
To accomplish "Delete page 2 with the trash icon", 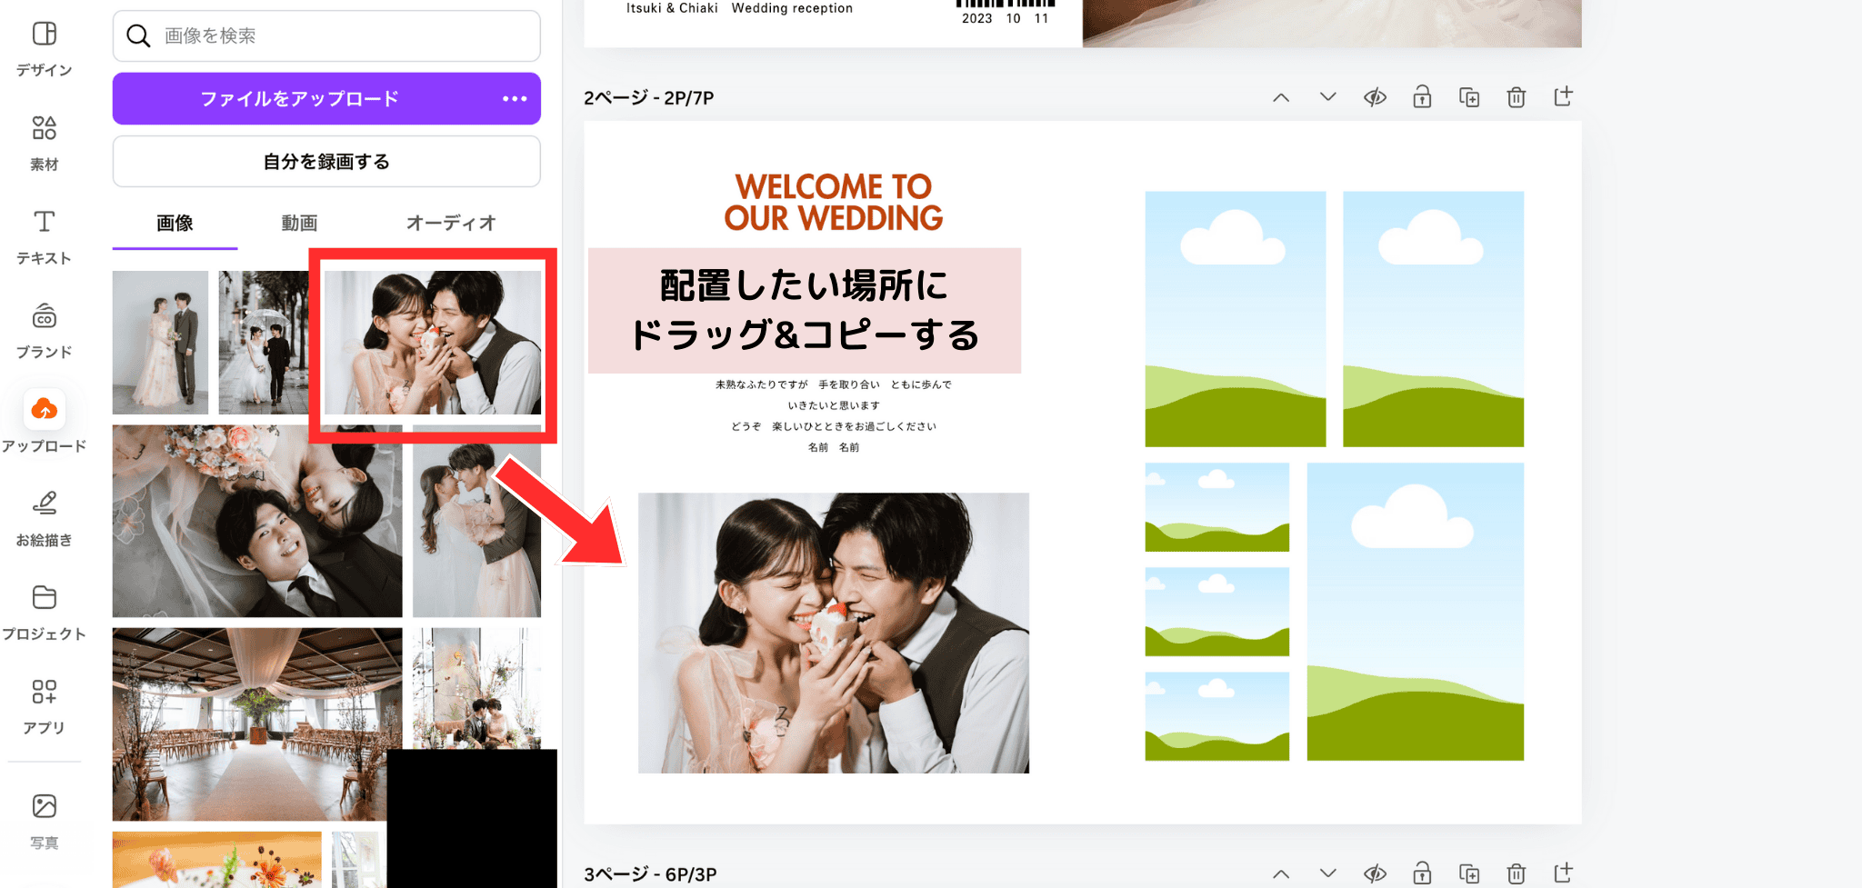I will click(x=1516, y=97).
